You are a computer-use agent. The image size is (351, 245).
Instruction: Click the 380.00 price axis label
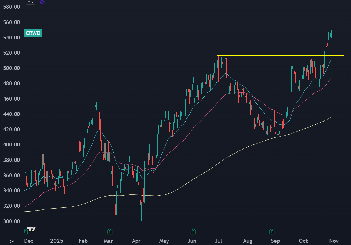[x=11, y=160]
